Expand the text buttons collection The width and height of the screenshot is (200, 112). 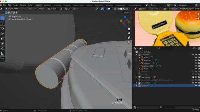pos(137,83)
